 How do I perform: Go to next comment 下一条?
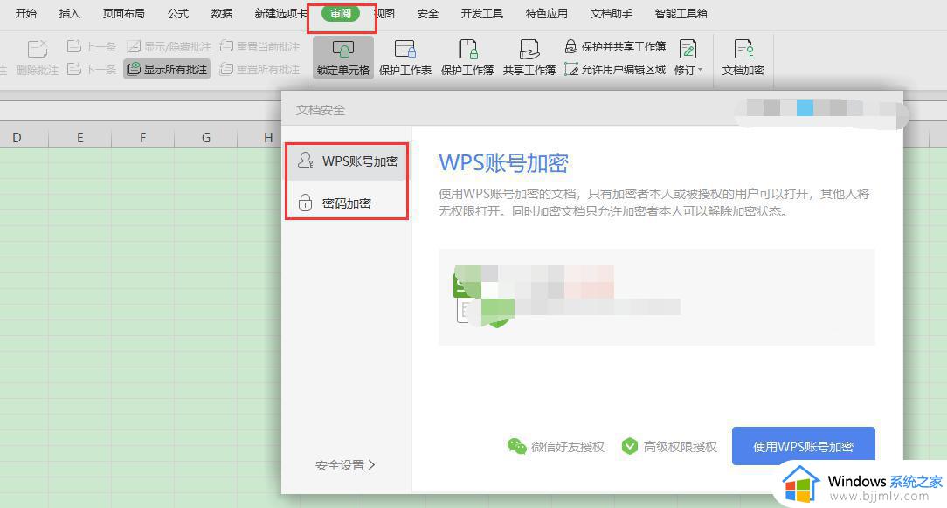(x=91, y=69)
